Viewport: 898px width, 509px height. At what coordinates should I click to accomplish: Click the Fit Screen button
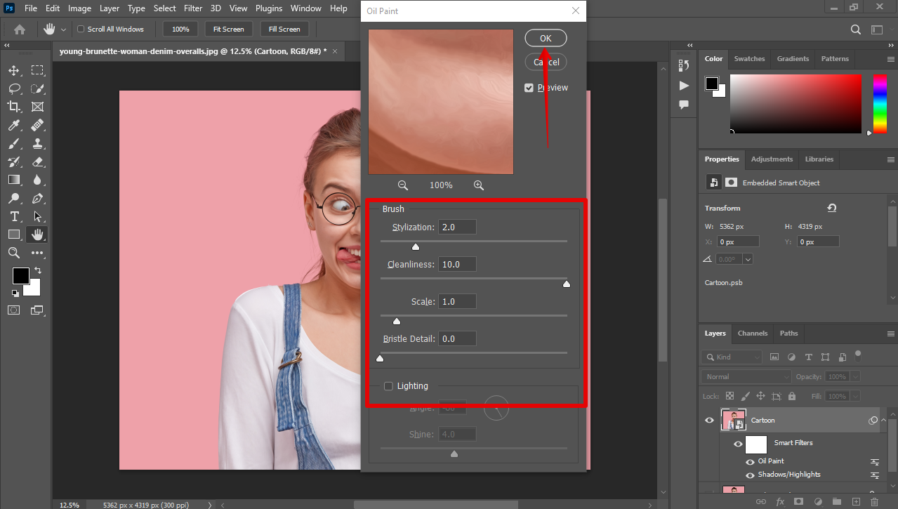(x=229, y=29)
